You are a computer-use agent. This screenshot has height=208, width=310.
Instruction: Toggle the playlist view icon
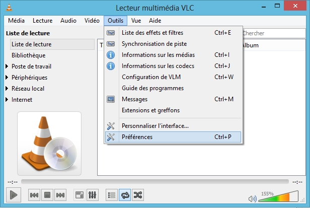112,195
